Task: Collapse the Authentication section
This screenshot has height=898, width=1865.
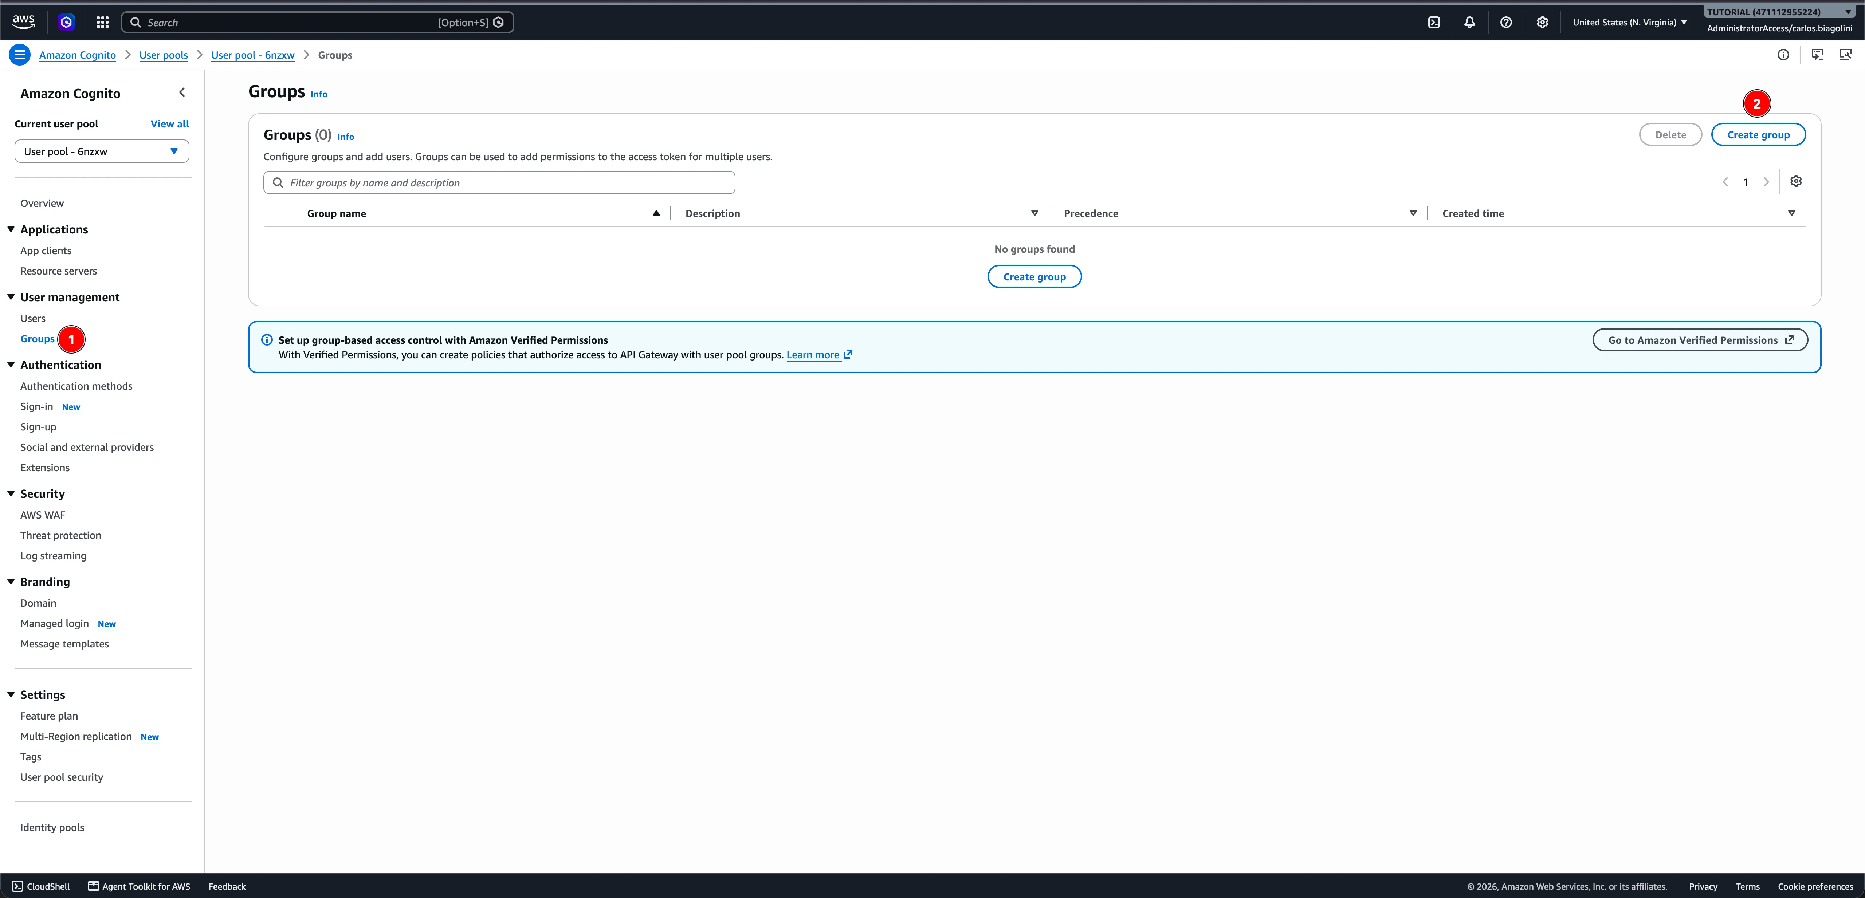Action: click(x=11, y=365)
